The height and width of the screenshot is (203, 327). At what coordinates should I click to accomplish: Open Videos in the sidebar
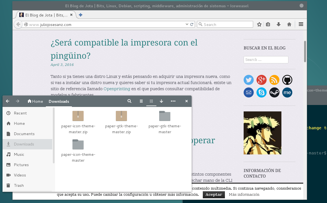pos(27,175)
